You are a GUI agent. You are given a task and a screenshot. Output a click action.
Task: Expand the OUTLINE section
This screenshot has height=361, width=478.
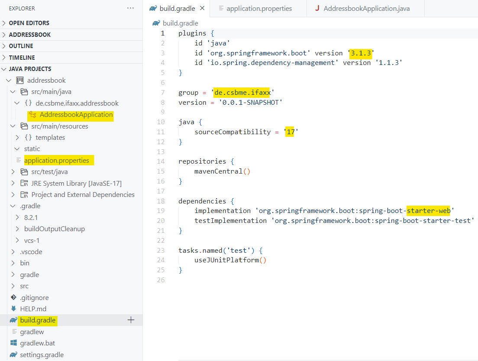4,46
